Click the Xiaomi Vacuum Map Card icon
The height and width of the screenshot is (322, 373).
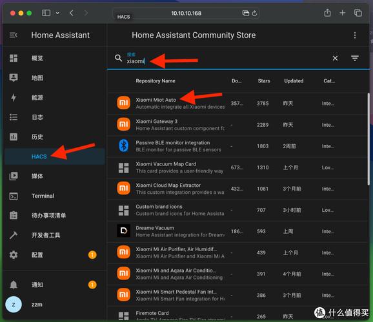(x=123, y=167)
